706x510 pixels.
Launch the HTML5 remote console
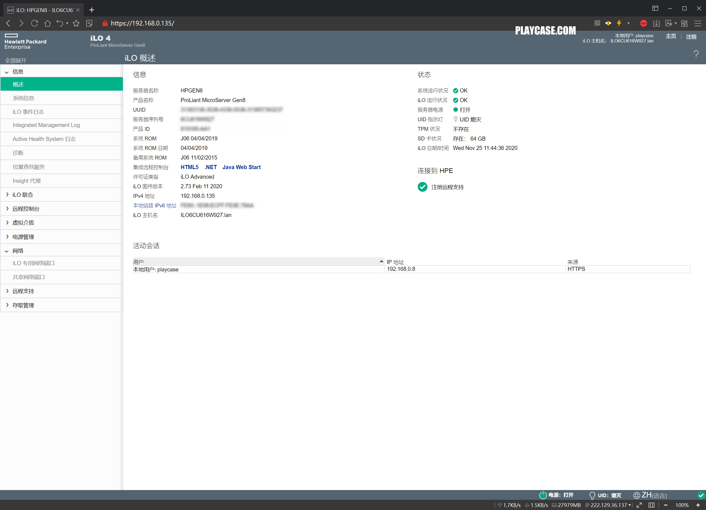[190, 167]
